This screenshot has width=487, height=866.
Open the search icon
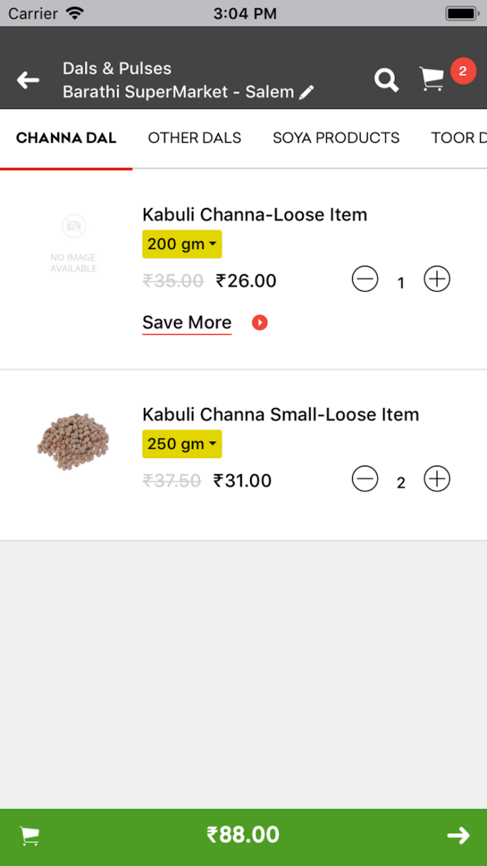pyautogui.click(x=386, y=80)
